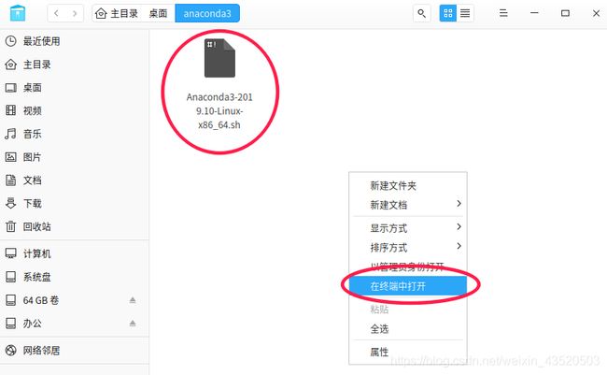Navigate to 桌面 breadcrumb
The height and width of the screenshot is (375, 607).
coord(158,13)
